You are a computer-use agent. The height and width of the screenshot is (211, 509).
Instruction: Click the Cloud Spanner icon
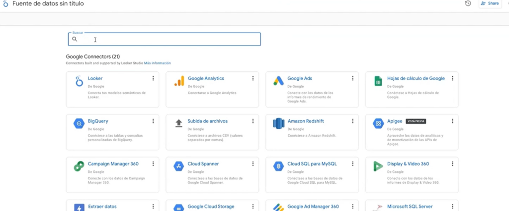(x=179, y=166)
